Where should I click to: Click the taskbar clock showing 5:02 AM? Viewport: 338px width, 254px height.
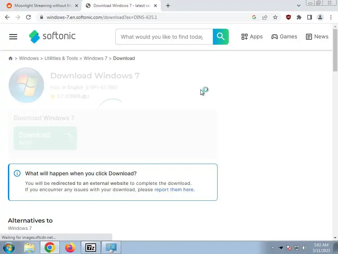point(321,248)
